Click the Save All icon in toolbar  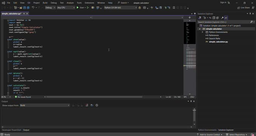pyautogui.click(x=28, y=8)
